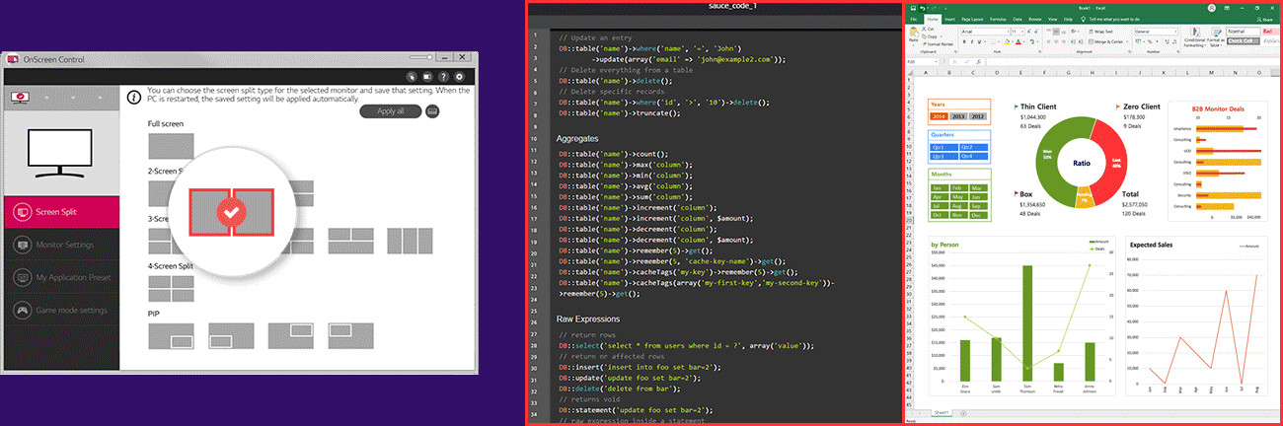Switch to the View ribbon tab
Screen dimensions: 1283x426
click(1052, 20)
